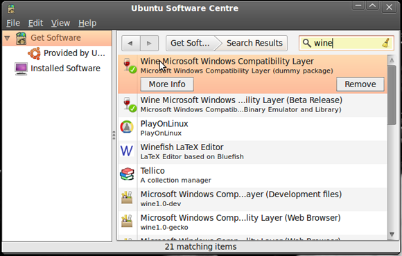The height and width of the screenshot is (256, 402).
Task: Open the Edit menu
Action: (x=35, y=23)
